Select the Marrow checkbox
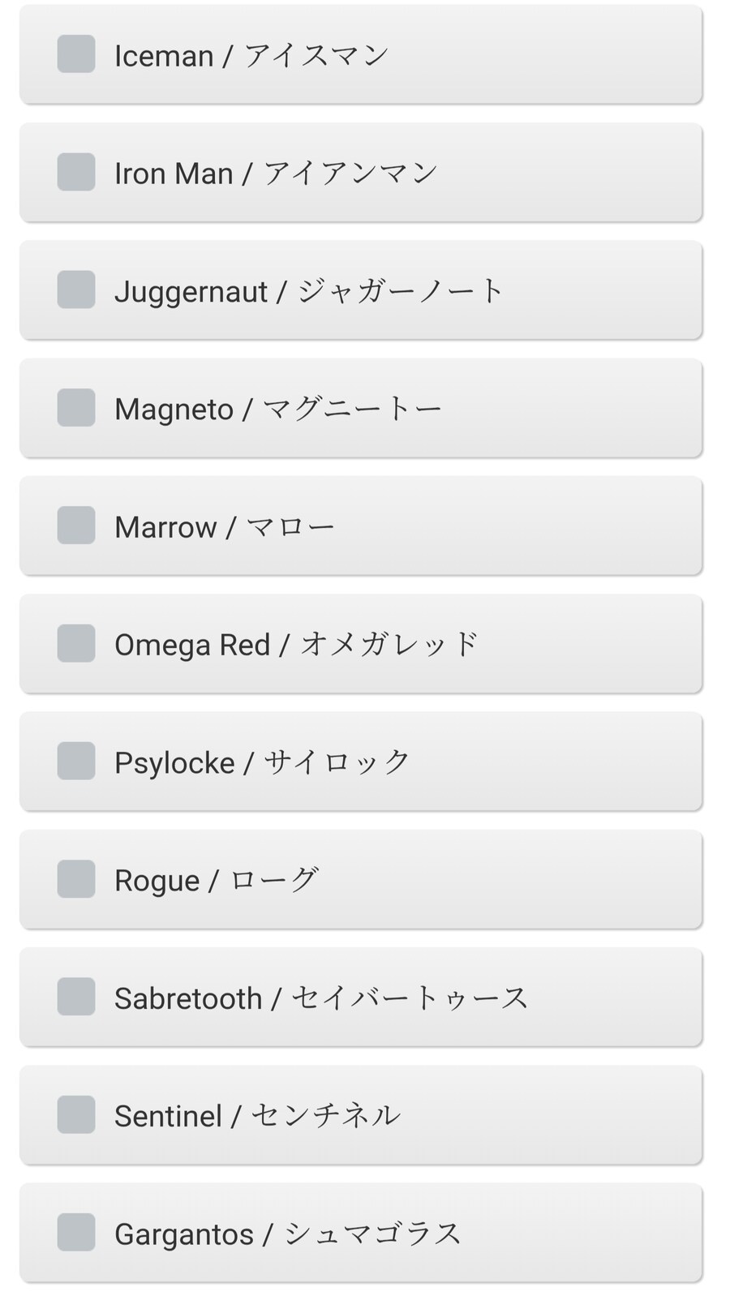Image resolution: width=730 pixels, height=1296 pixels. point(76,526)
